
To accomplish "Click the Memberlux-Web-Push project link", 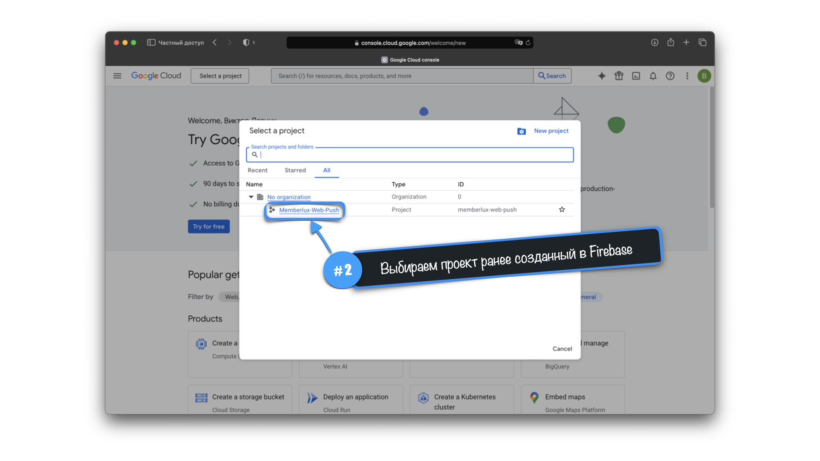I will (309, 210).
